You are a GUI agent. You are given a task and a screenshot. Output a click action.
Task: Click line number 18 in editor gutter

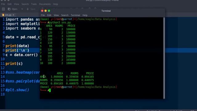(3, 94)
